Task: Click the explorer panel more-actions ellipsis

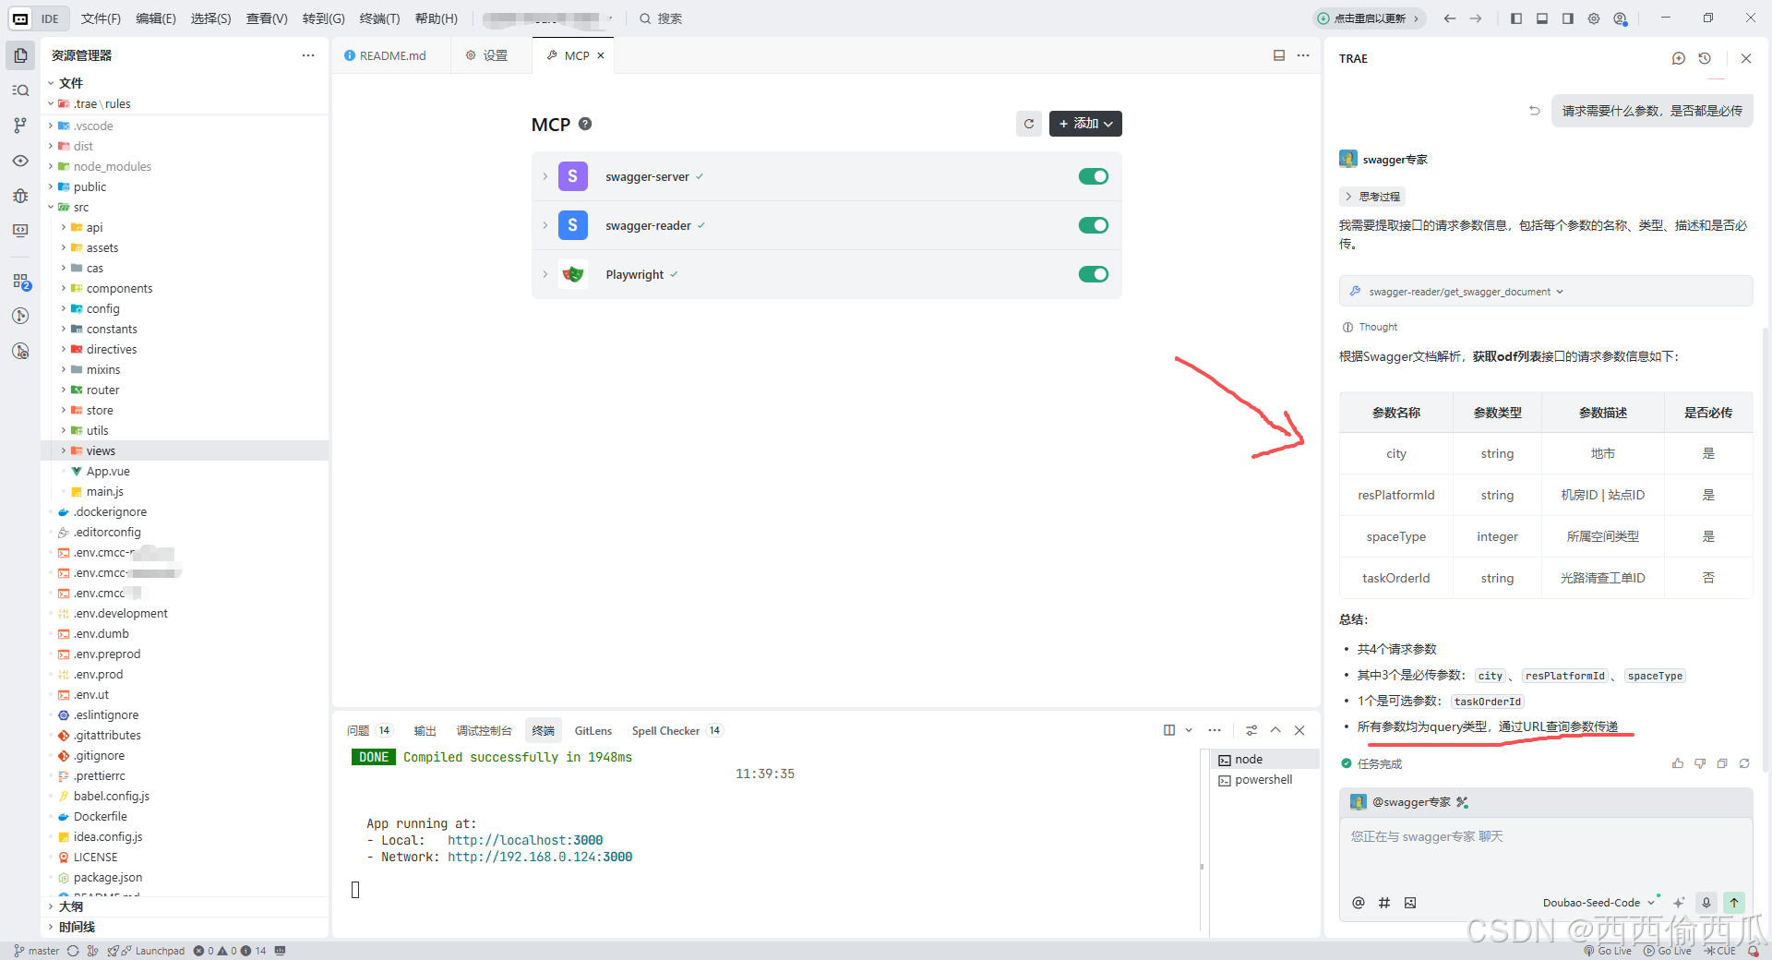Action: (307, 55)
